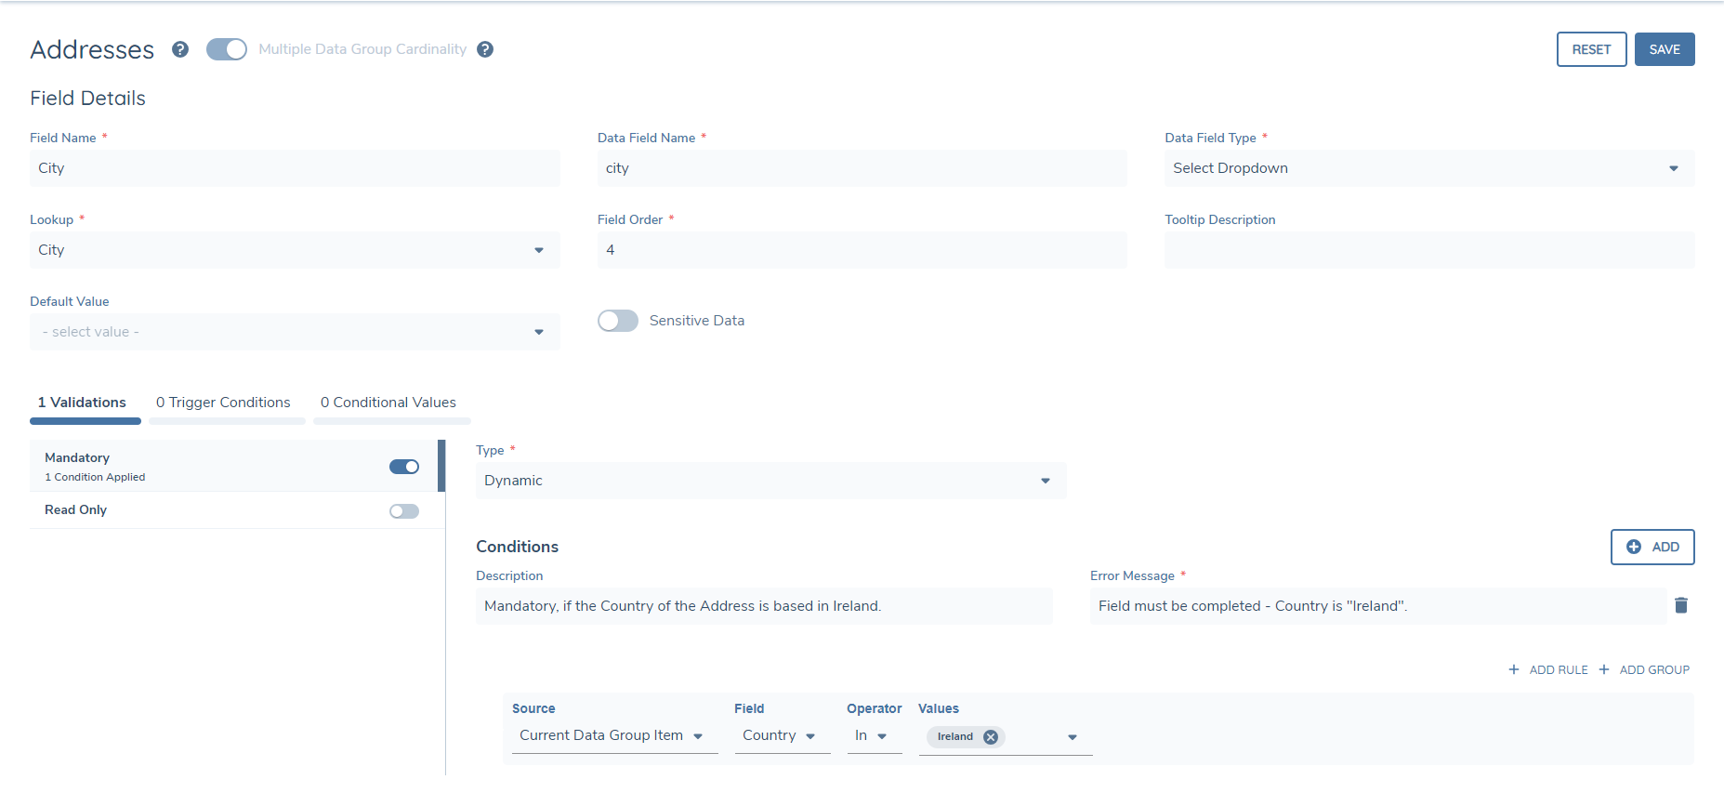Click the SAVE button

point(1664,49)
